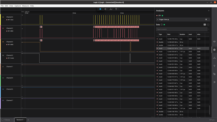Open the Capture menu
Image resolution: width=217 pixels, height=122 pixels.
click(x=18, y=6)
